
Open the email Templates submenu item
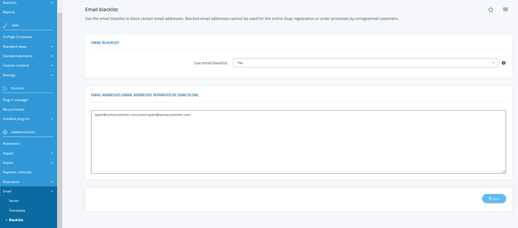(17, 210)
